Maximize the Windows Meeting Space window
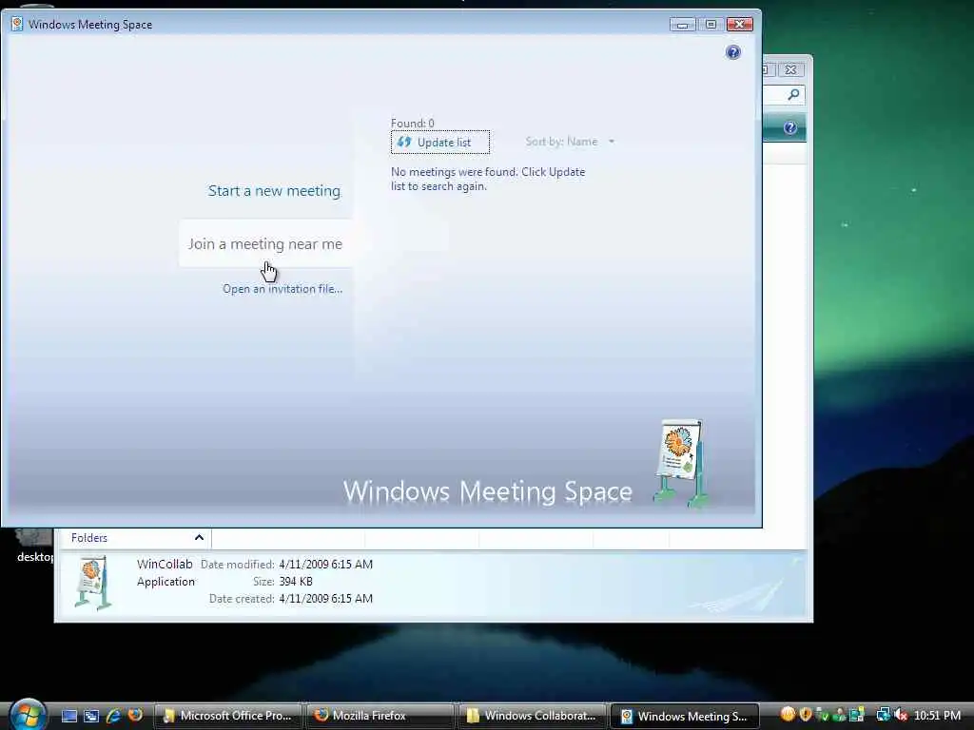 711,25
